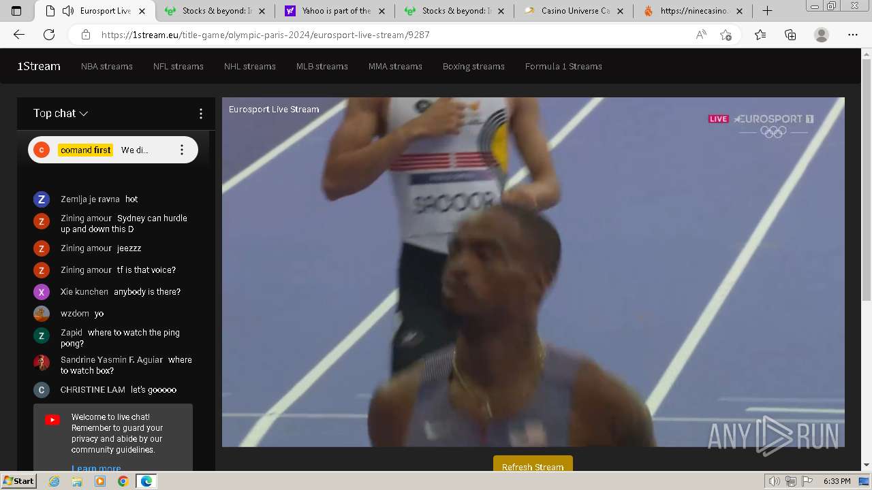Click 'tf is that voice?' chat message

[146, 270]
